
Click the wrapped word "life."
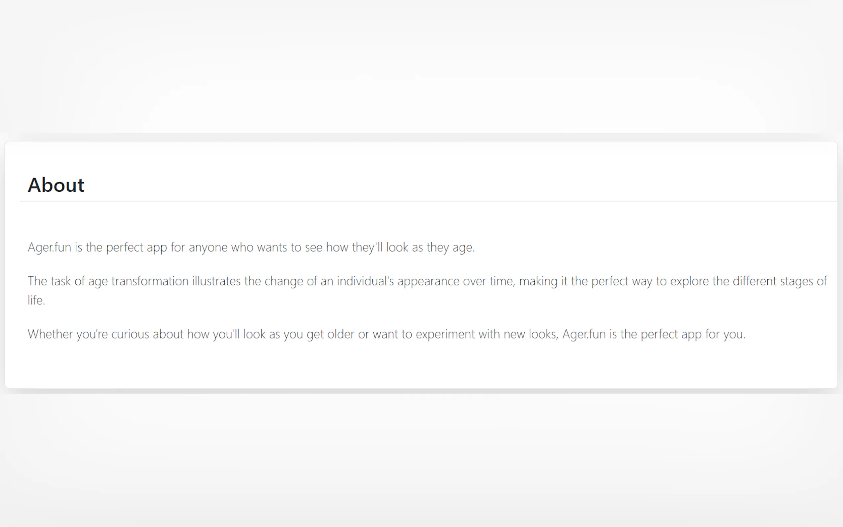[36, 300]
